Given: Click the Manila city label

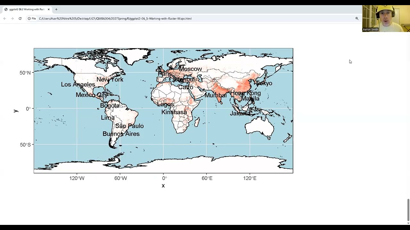Looking at the screenshot, I should pyautogui.click(x=250, y=99).
